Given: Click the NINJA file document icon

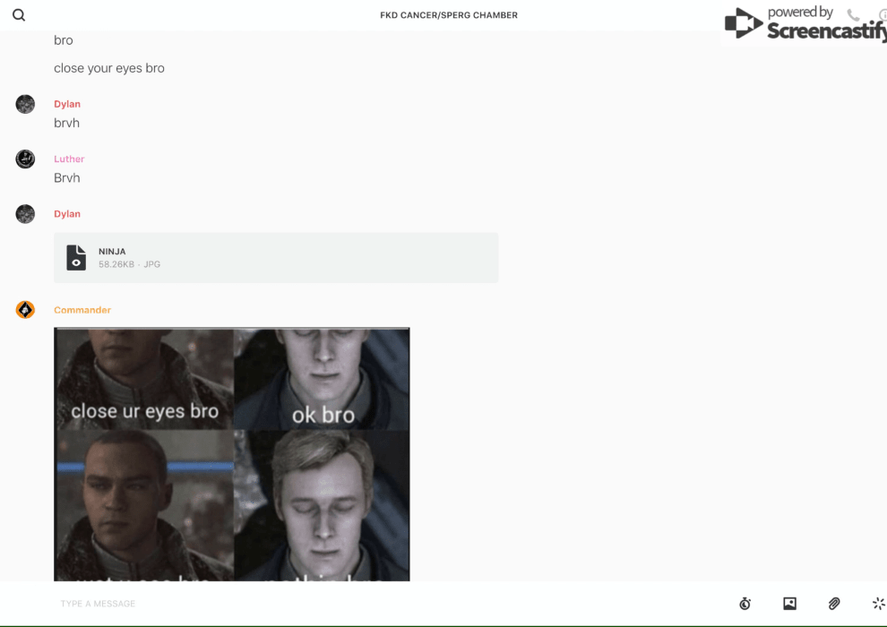Looking at the screenshot, I should (x=76, y=258).
